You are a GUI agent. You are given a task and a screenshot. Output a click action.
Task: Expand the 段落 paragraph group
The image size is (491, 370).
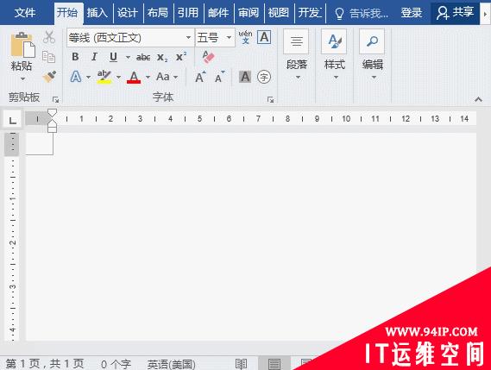click(x=297, y=54)
